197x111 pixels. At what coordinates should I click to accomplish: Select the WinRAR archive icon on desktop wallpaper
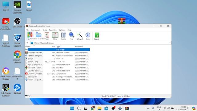coord(122,21)
